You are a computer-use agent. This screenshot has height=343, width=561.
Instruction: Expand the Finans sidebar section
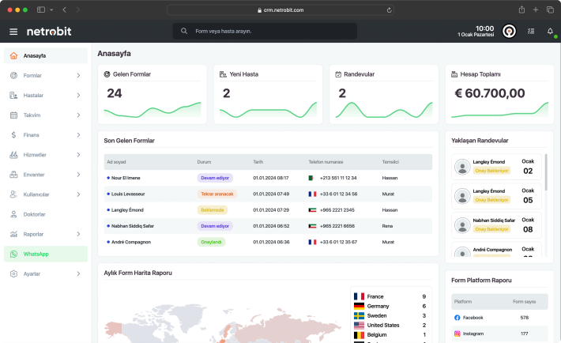coord(78,135)
